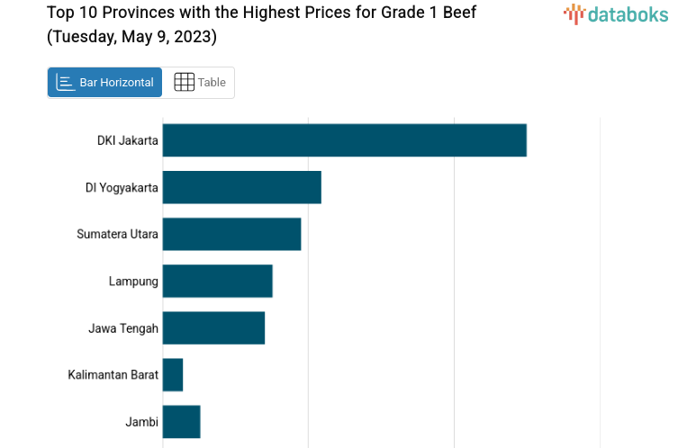Click the Kalimantan Barat axis label
The width and height of the screenshot is (678, 448).
point(113,374)
